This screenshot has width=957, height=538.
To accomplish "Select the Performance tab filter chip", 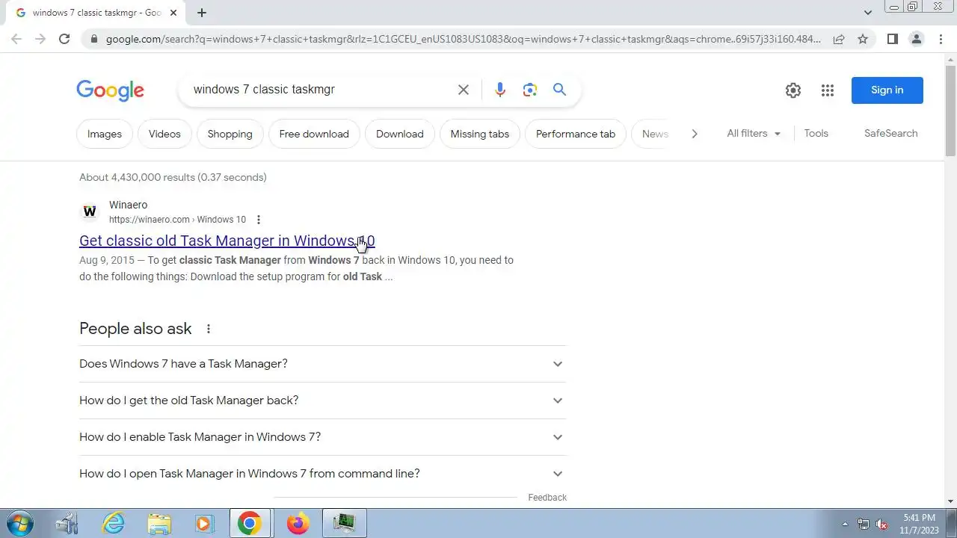I will [x=576, y=134].
